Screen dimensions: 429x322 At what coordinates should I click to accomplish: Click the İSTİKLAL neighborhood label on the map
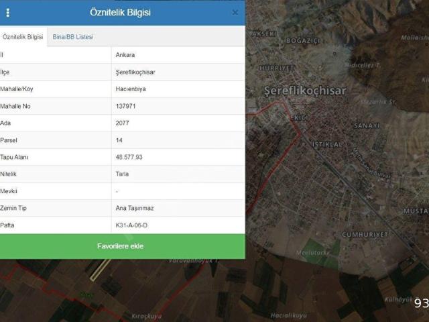327,145
